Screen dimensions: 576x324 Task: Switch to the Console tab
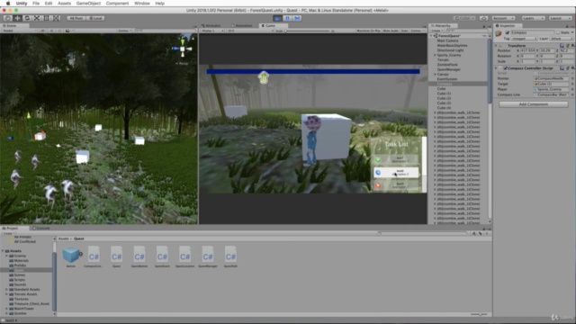[x=41, y=228]
